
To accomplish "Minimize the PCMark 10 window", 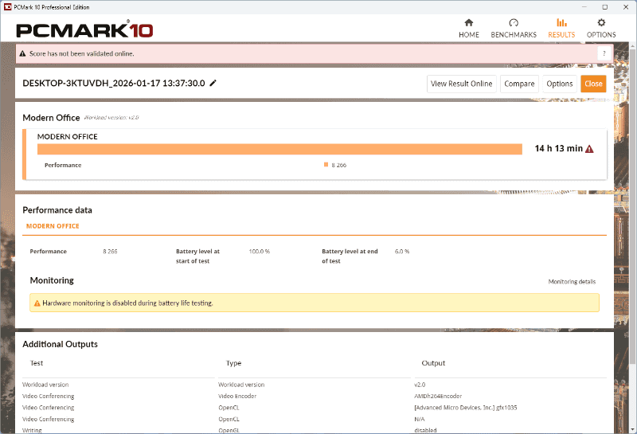I will (x=584, y=7).
